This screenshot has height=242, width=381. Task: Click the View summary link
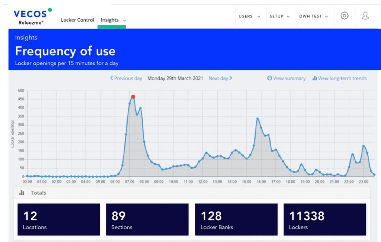pyautogui.click(x=289, y=78)
